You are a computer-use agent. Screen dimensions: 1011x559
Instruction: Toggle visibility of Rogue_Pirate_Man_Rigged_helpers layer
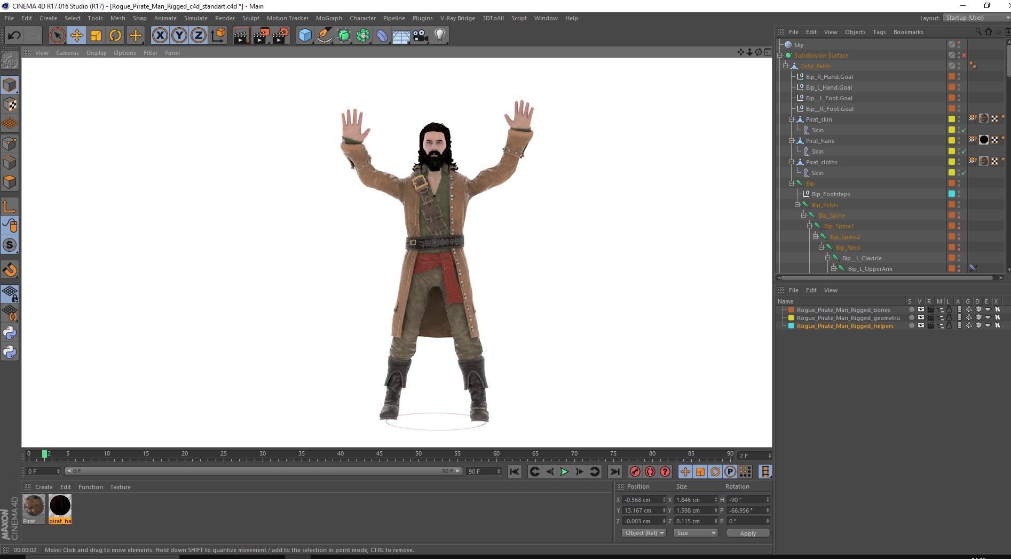(920, 326)
